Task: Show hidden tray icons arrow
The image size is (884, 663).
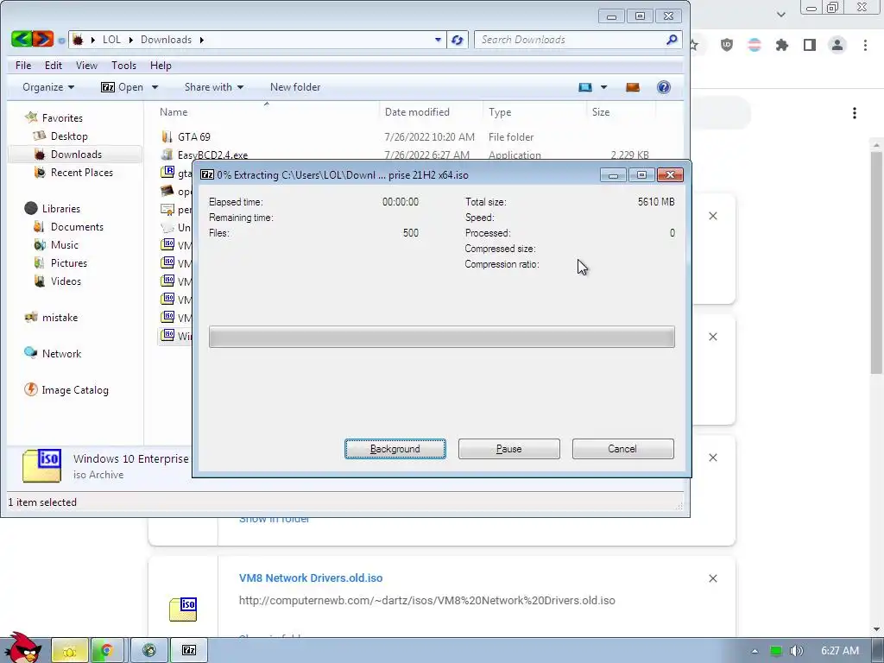Action: pyautogui.click(x=755, y=651)
